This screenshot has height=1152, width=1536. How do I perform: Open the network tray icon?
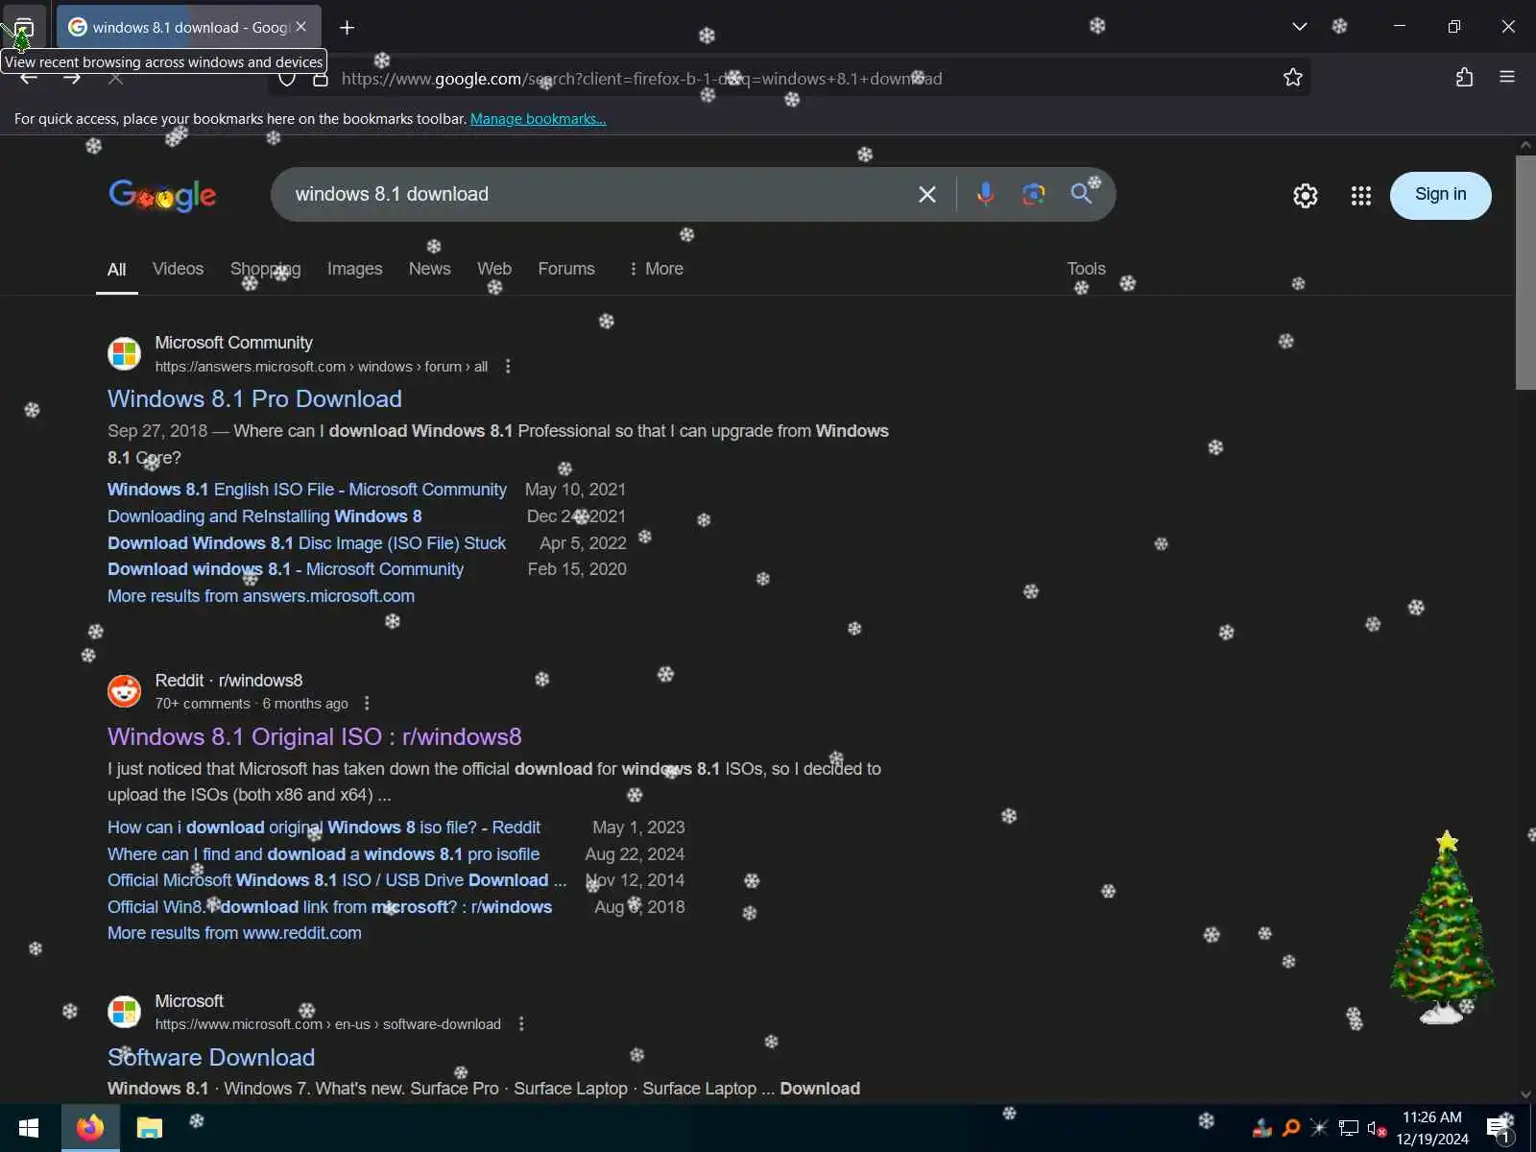coord(1349,1128)
